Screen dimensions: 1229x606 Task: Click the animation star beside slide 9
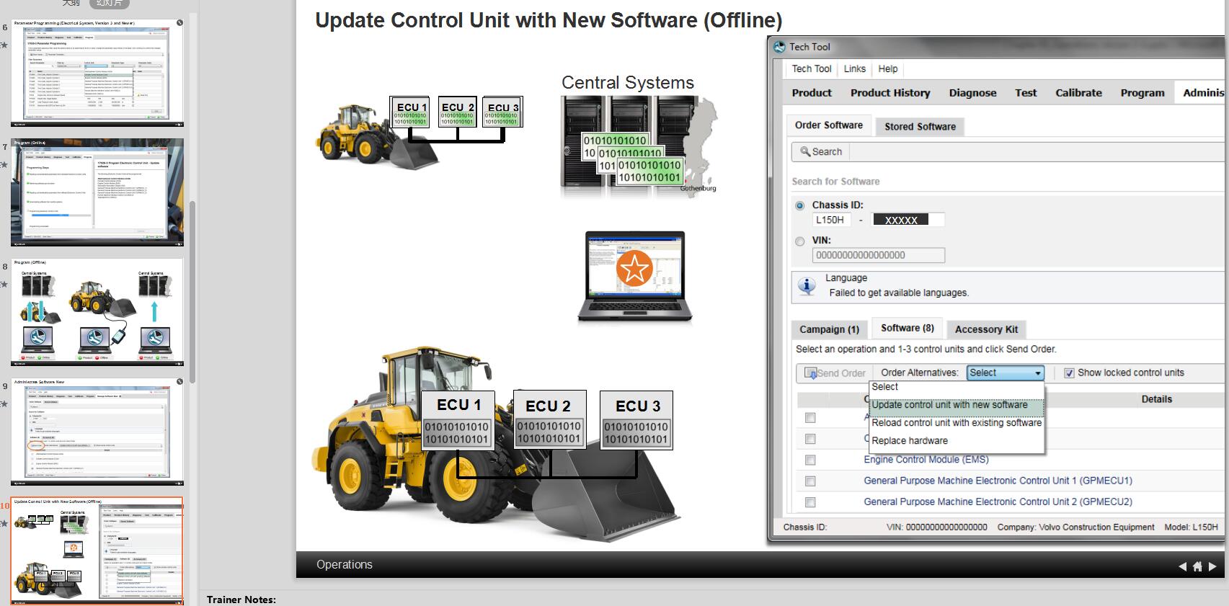(4, 404)
